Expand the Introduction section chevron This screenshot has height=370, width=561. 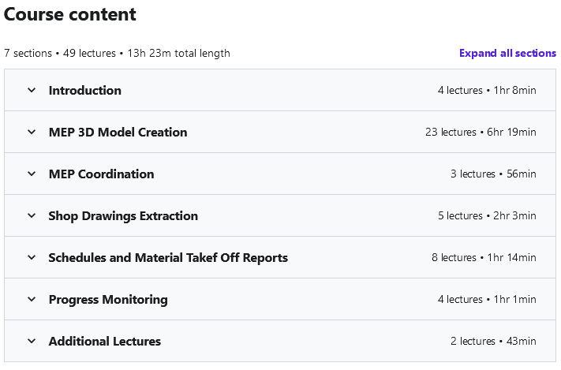click(32, 90)
